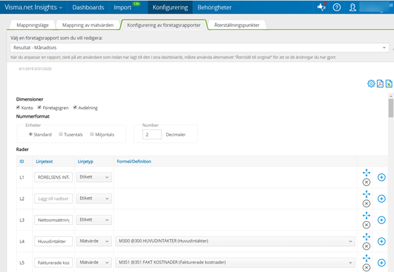Toggle the Företagsgren dimension checkbox
This screenshot has height=272, width=394.
[x=39, y=107]
